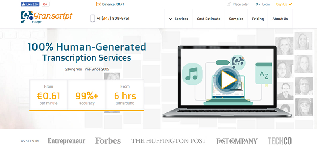Click the Google Plus share icon

click(46, 4)
